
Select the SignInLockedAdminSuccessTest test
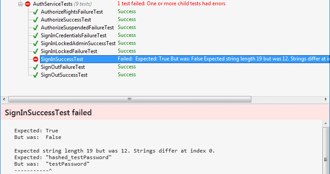click(x=78, y=43)
